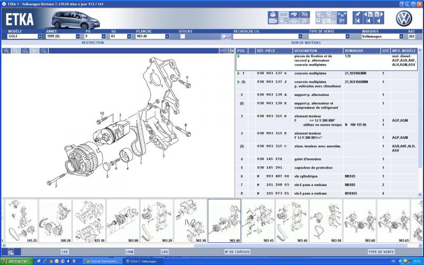Open the Recherche I.V. dropdown arrow
This screenshot has height=265, width=424.
point(300,37)
